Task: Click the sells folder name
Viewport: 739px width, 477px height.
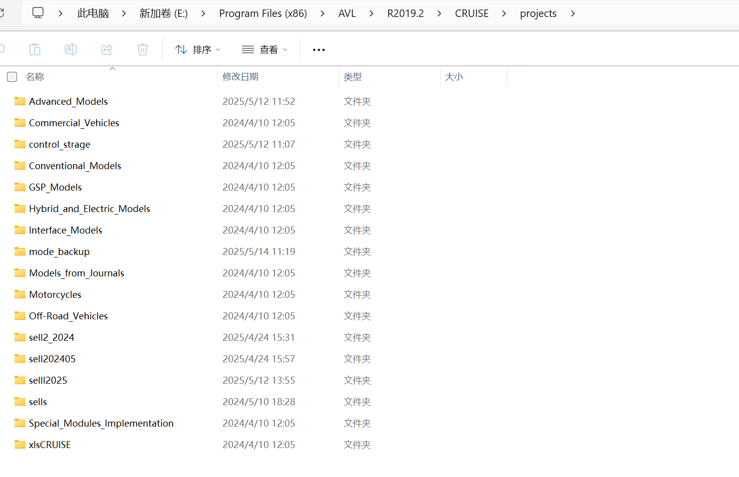Action: [x=38, y=402]
